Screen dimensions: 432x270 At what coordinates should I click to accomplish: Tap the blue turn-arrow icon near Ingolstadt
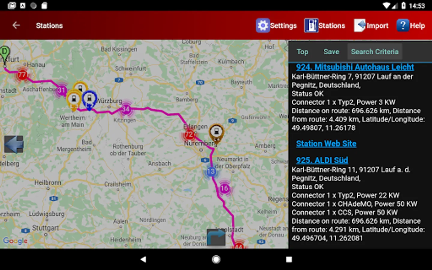click(216, 237)
